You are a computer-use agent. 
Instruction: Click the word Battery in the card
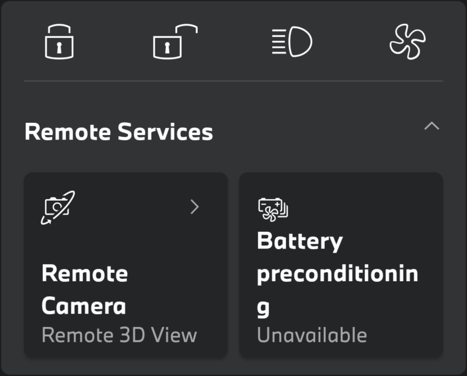pos(300,242)
